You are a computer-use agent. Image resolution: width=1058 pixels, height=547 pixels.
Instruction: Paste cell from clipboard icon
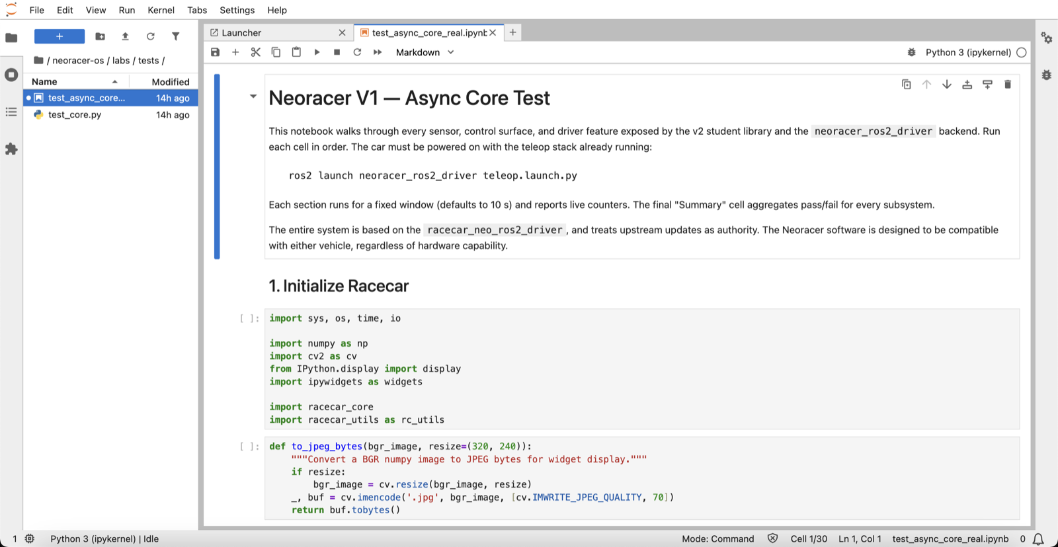(296, 52)
